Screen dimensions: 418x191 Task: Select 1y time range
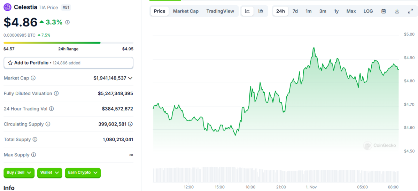(x=336, y=11)
